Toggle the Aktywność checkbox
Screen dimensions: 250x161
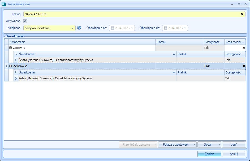point(25,21)
